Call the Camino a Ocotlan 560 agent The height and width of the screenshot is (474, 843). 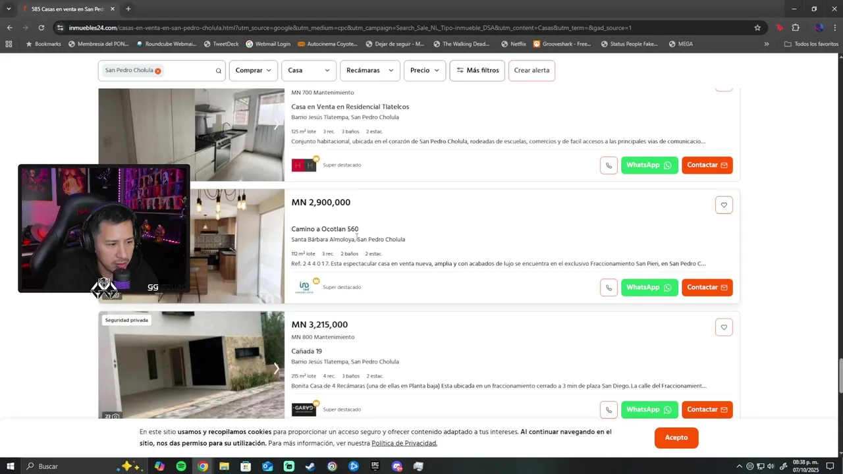tap(609, 288)
